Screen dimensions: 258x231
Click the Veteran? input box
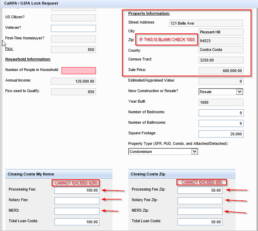click(x=73, y=28)
